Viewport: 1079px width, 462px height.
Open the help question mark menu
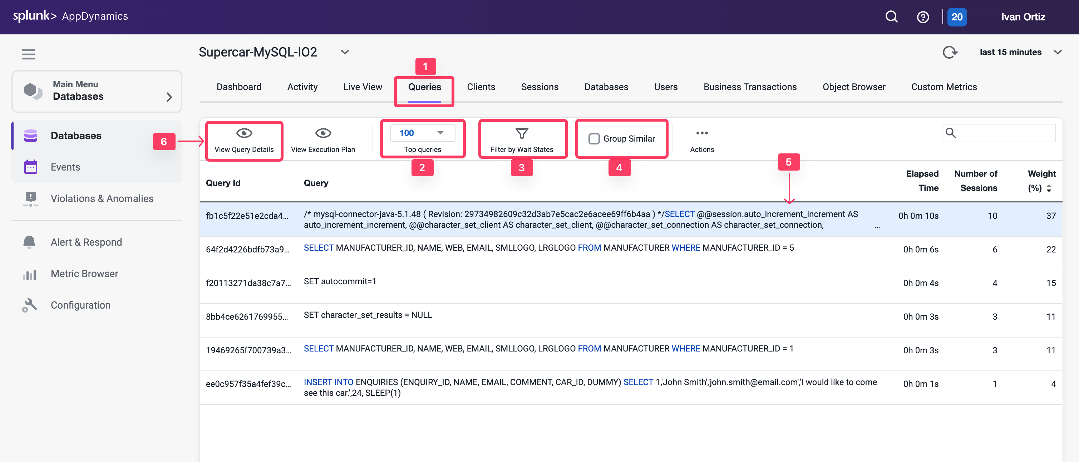(923, 17)
